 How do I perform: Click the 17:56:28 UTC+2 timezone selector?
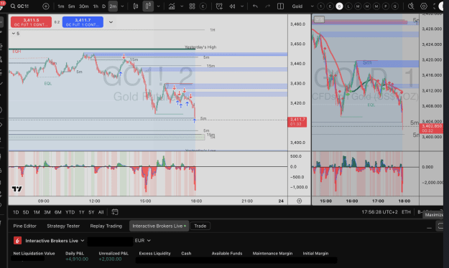pos(379,212)
